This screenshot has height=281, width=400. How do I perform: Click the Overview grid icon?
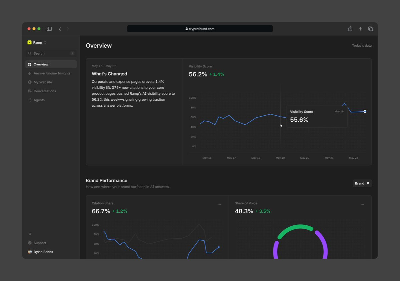click(x=30, y=64)
